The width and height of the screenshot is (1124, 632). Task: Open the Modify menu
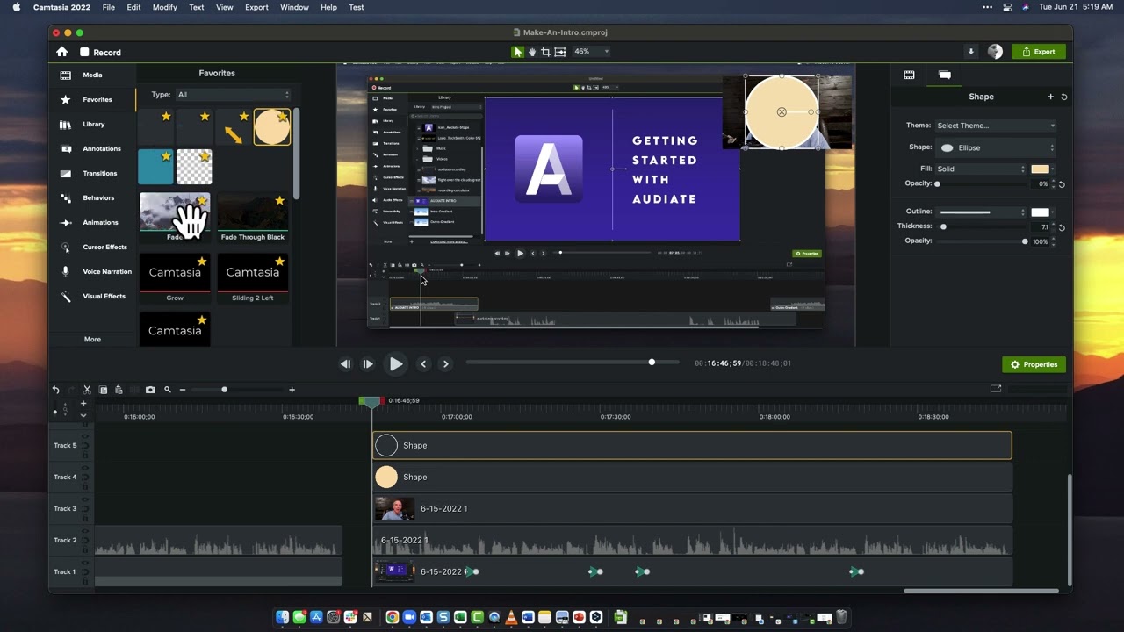point(164,7)
